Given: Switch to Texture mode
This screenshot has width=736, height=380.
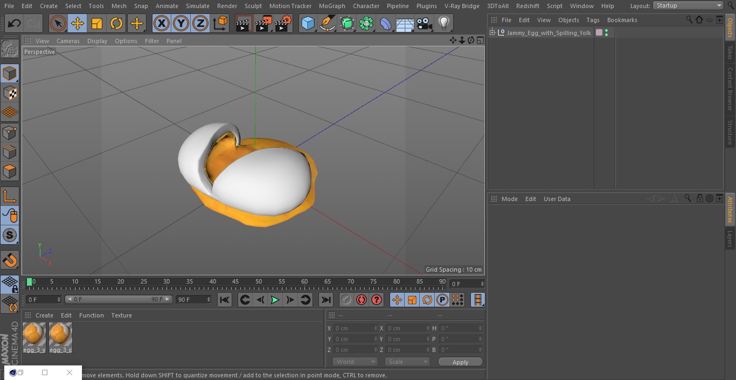Looking at the screenshot, I should pos(10,93).
